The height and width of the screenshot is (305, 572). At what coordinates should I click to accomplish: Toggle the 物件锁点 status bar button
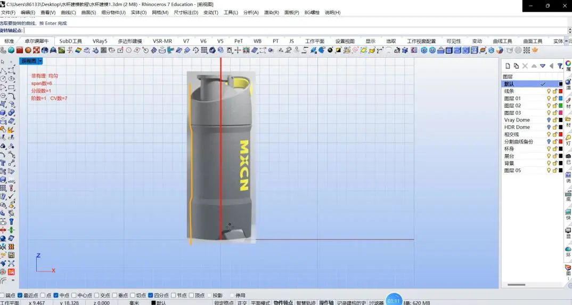283,302
